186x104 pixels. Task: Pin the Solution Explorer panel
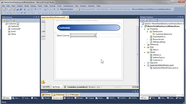tap(180, 17)
